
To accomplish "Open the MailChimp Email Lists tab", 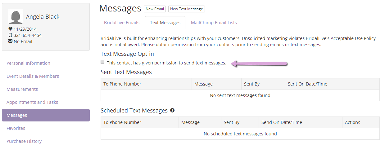I will pyautogui.click(x=214, y=23).
